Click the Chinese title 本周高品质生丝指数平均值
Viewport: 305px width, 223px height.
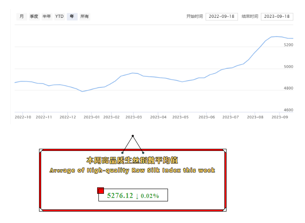pyautogui.click(x=132, y=160)
